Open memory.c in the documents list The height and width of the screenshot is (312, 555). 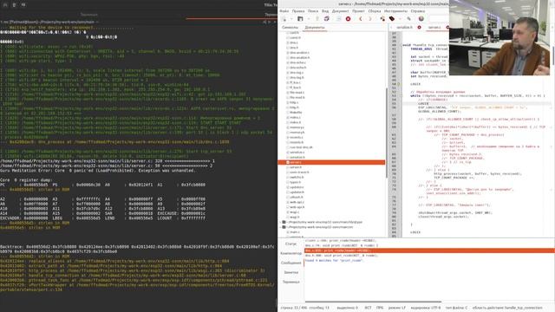(297, 127)
